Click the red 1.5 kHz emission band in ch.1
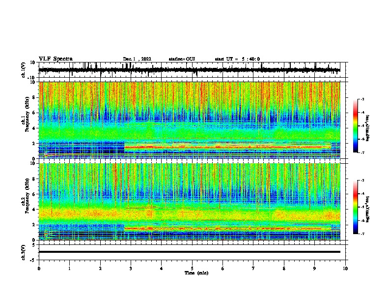 [x=227, y=147]
